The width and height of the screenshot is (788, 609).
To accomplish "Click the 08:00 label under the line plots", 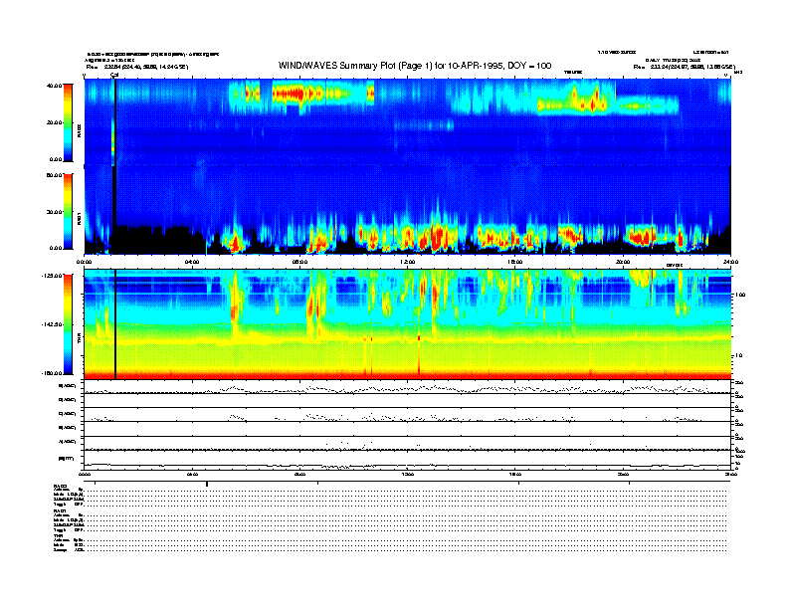I will tap(299, 474).
